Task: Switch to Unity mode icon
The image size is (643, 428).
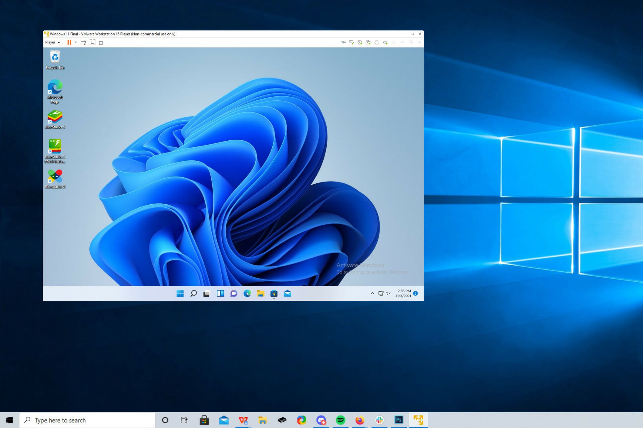Action: point(102,42)
